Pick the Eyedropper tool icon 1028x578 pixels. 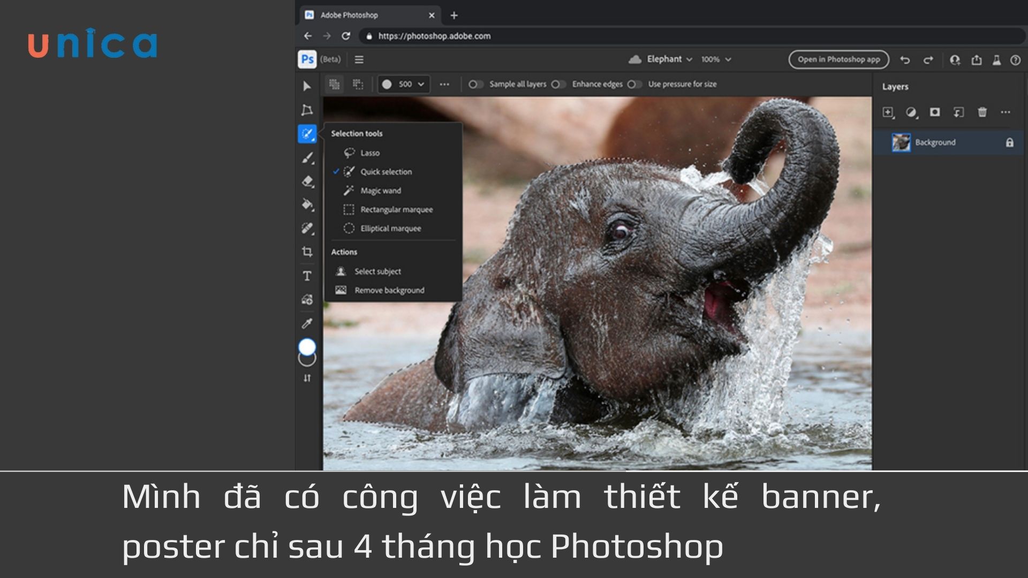click(307, 323)
